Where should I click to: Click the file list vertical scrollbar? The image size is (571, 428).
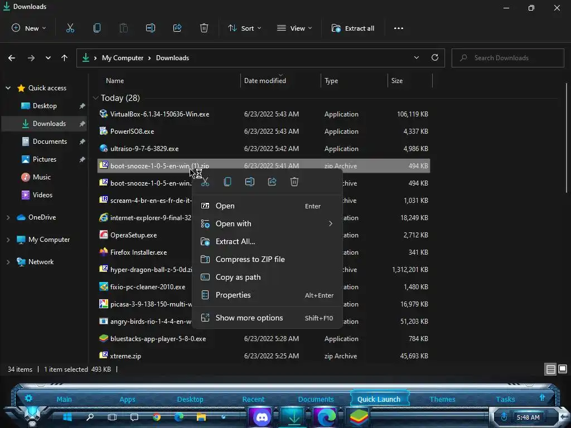566,138
